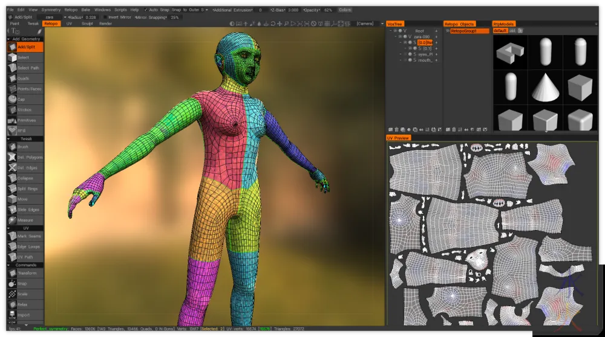The width and height of the screenshot is (605, 337).
Task: Open the zara object dropdown
Action: (65, 18)
